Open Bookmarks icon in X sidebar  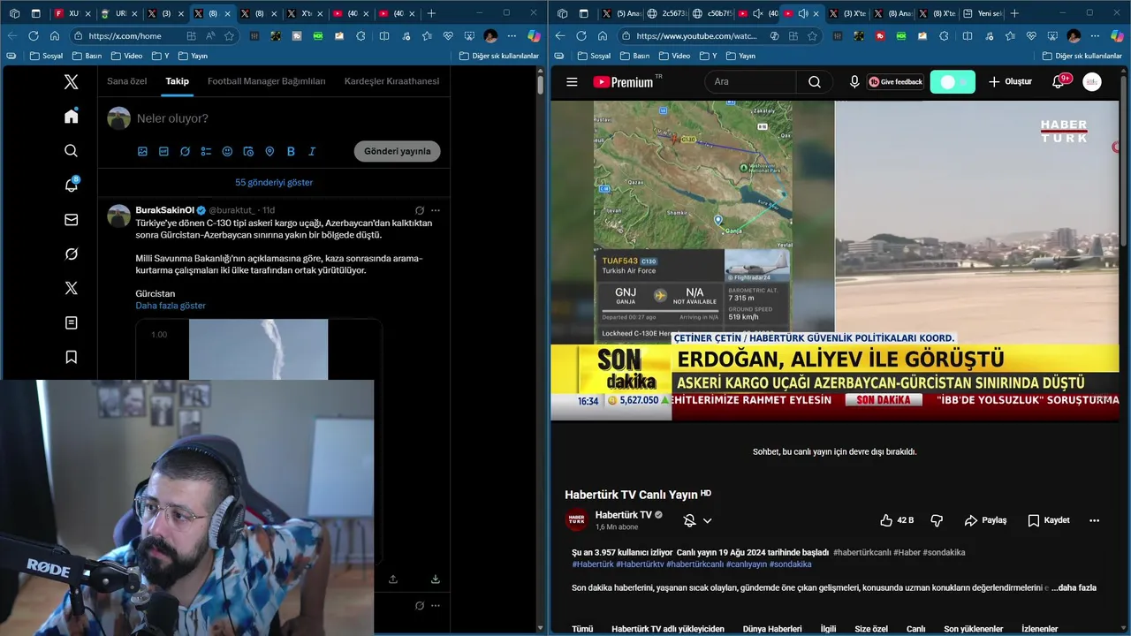(72, 357)
